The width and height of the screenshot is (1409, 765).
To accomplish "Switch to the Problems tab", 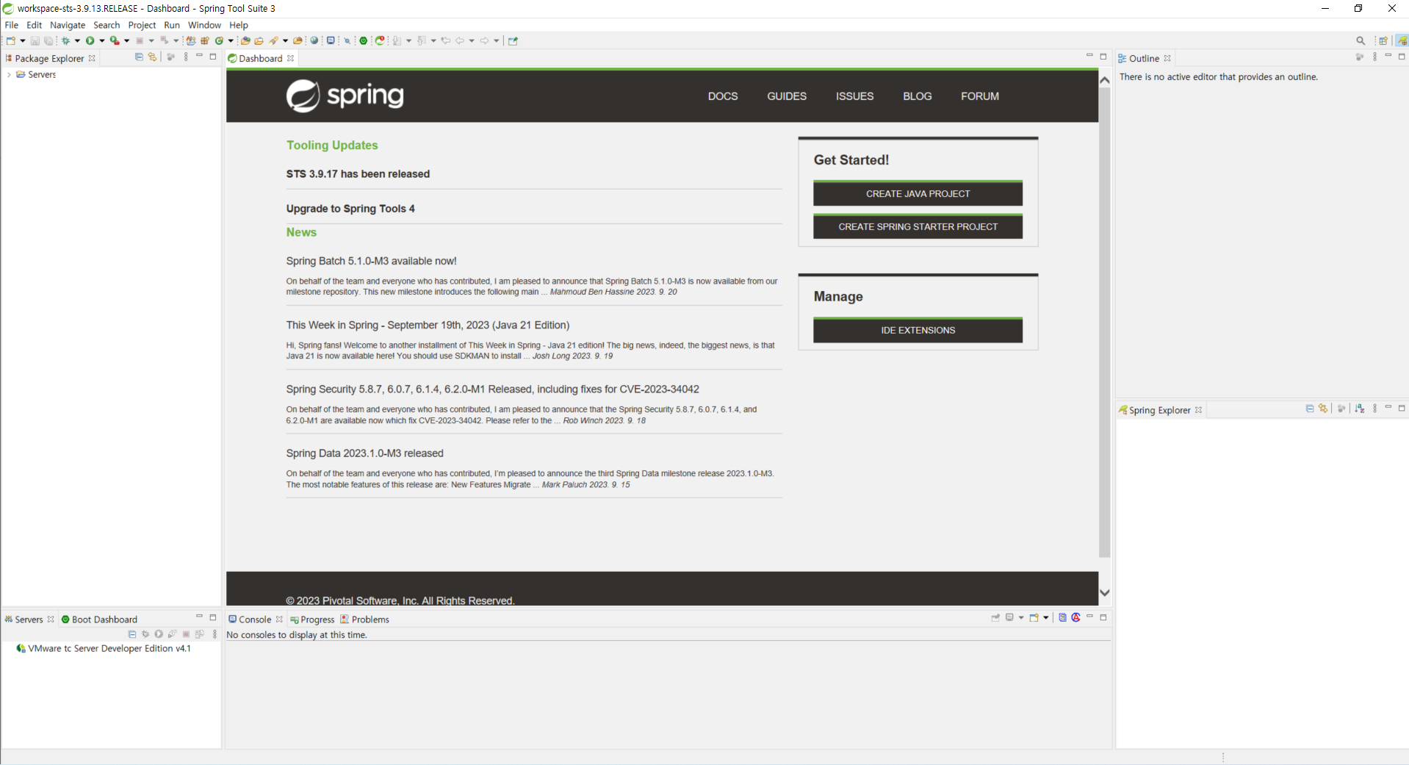I will (364, 619).
